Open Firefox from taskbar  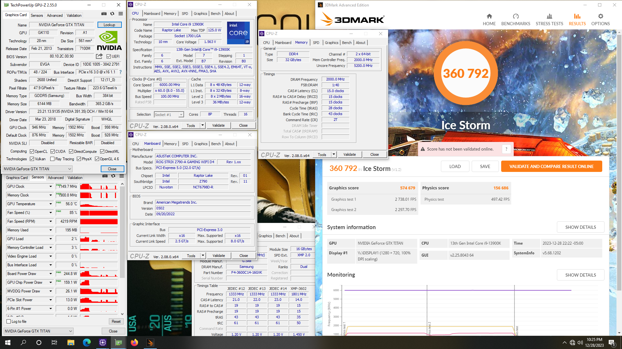click(x=134, y=343)
